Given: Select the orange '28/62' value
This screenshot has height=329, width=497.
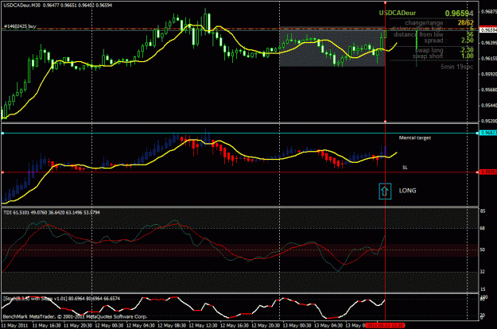Looking at the screenshot, I should pos(465,23).
